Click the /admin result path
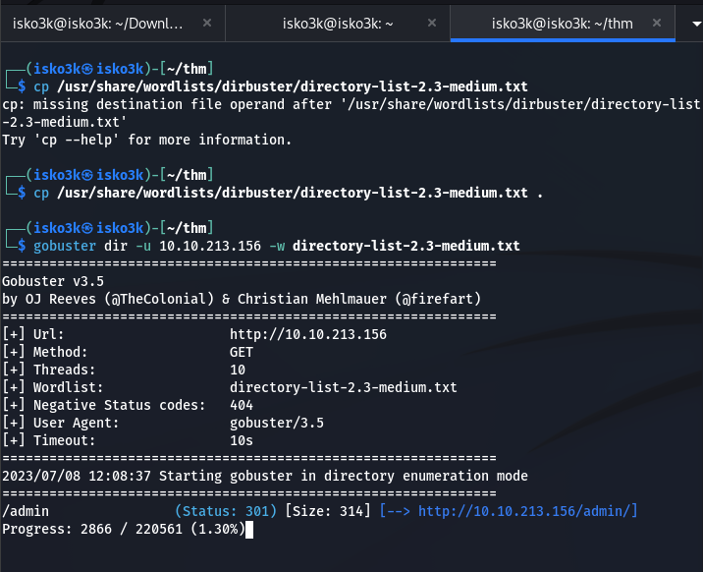The width and height of the screenshot is (703, 572). pyautogui.click(x=26, y=511)
